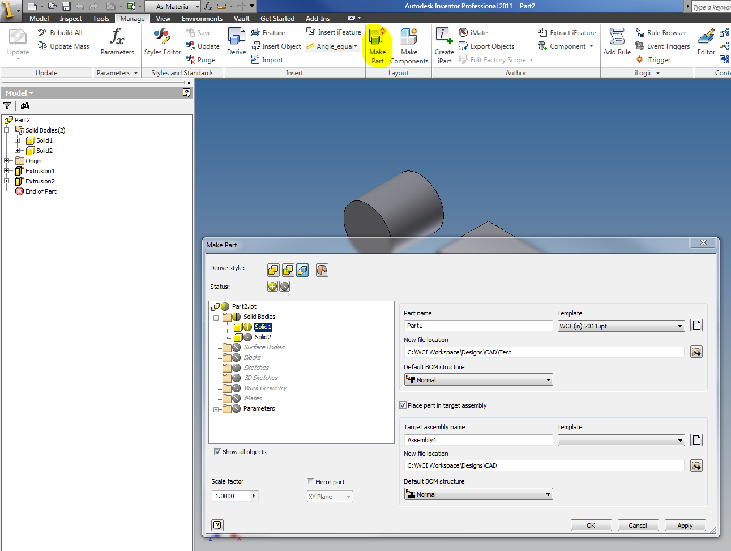
Task: Click Export Objects
Action: [x=486, y=46]
